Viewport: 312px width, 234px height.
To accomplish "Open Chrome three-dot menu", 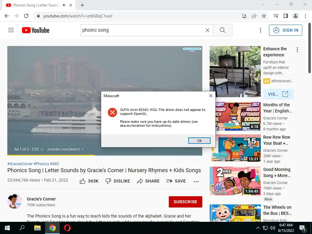I will [305, 16].
